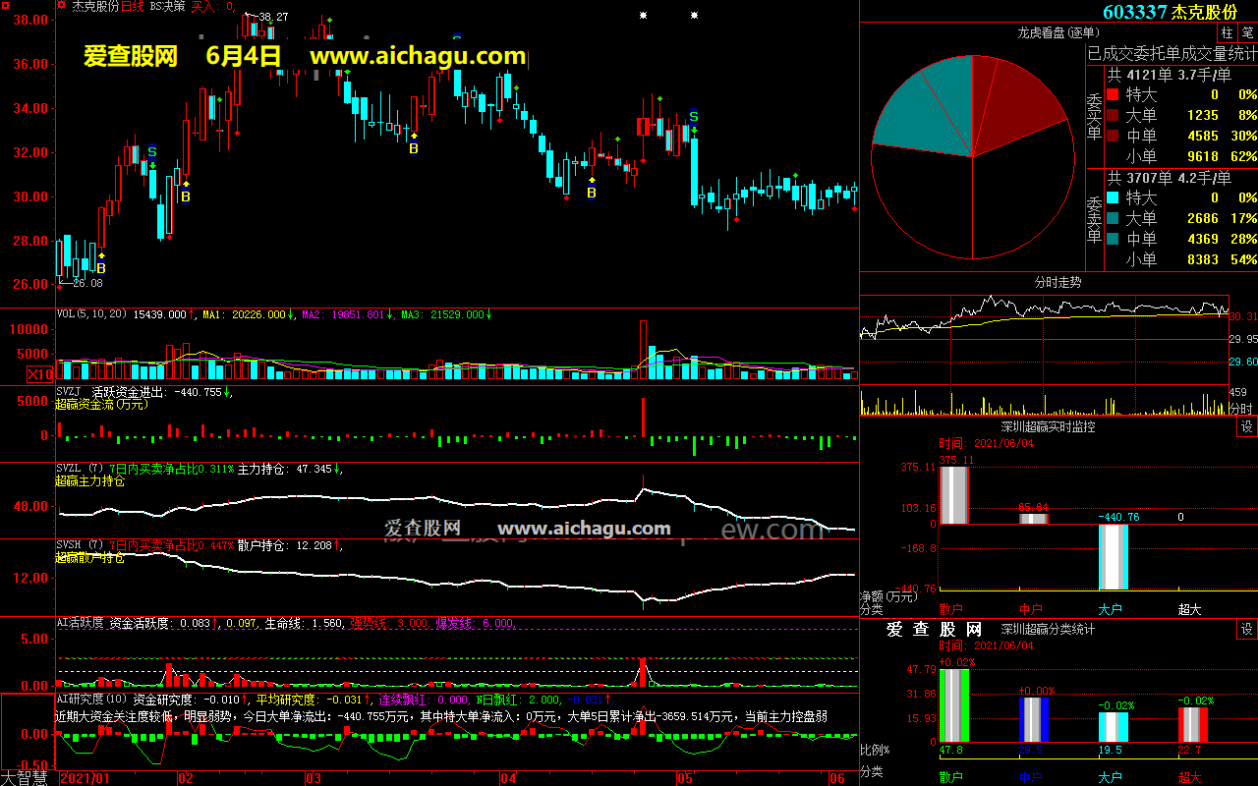Image resolution: width=1258 pixels, height=786 pixels.
Task: Click the 大单 buy count 1235
Action: click(1202, 116)
